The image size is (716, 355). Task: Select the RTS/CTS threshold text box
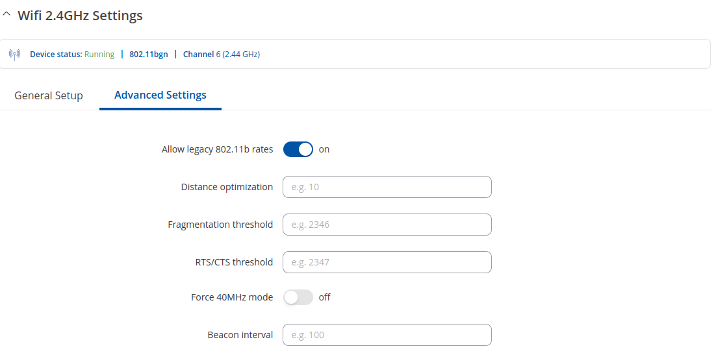tap(387, 262)
